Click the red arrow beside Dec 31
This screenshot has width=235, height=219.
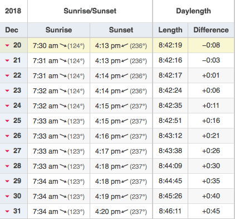pos(7,211)
